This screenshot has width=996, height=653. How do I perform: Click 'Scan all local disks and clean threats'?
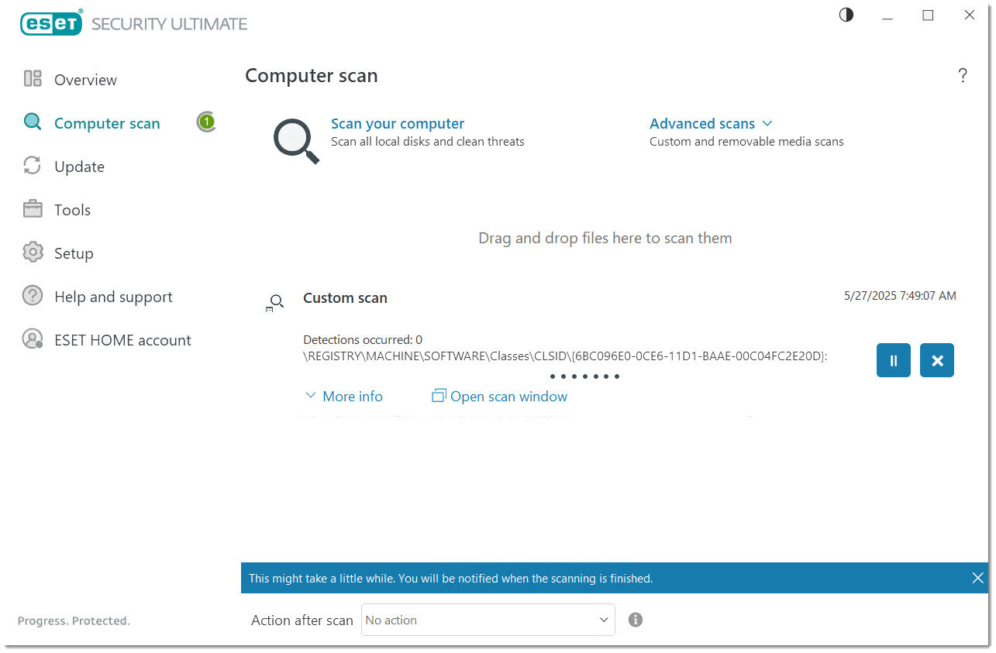[x=428, y=142]
